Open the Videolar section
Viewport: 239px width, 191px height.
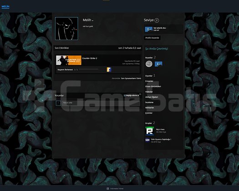coord(149,92)
